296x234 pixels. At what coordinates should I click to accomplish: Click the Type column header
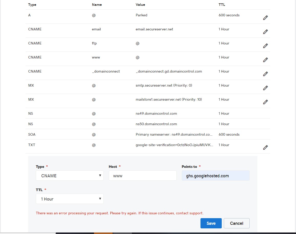tap(32, 5)
